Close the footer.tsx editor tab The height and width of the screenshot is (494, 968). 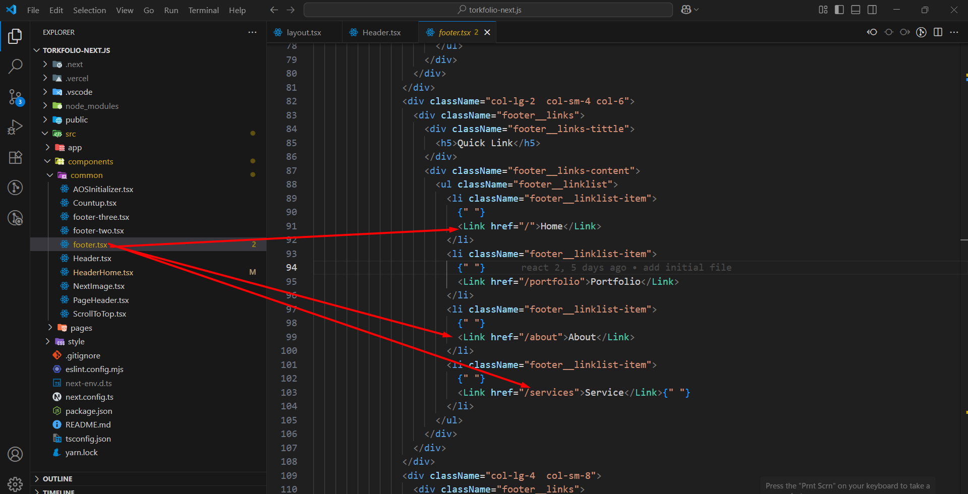pyautogui.click(x=487, y=32)
